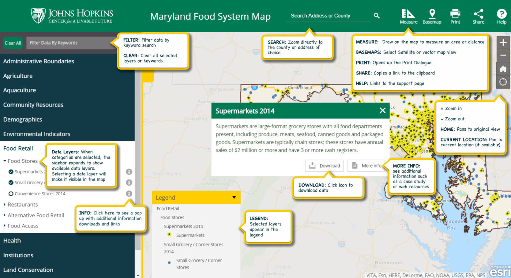Collapse the Food Stores category
Viewport: 511px width, 278px height.
click(5, 161)
